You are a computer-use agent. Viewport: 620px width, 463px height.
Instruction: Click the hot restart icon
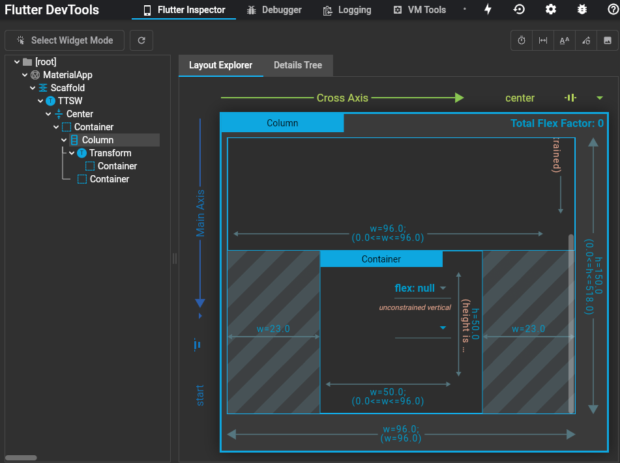[519, 10]
